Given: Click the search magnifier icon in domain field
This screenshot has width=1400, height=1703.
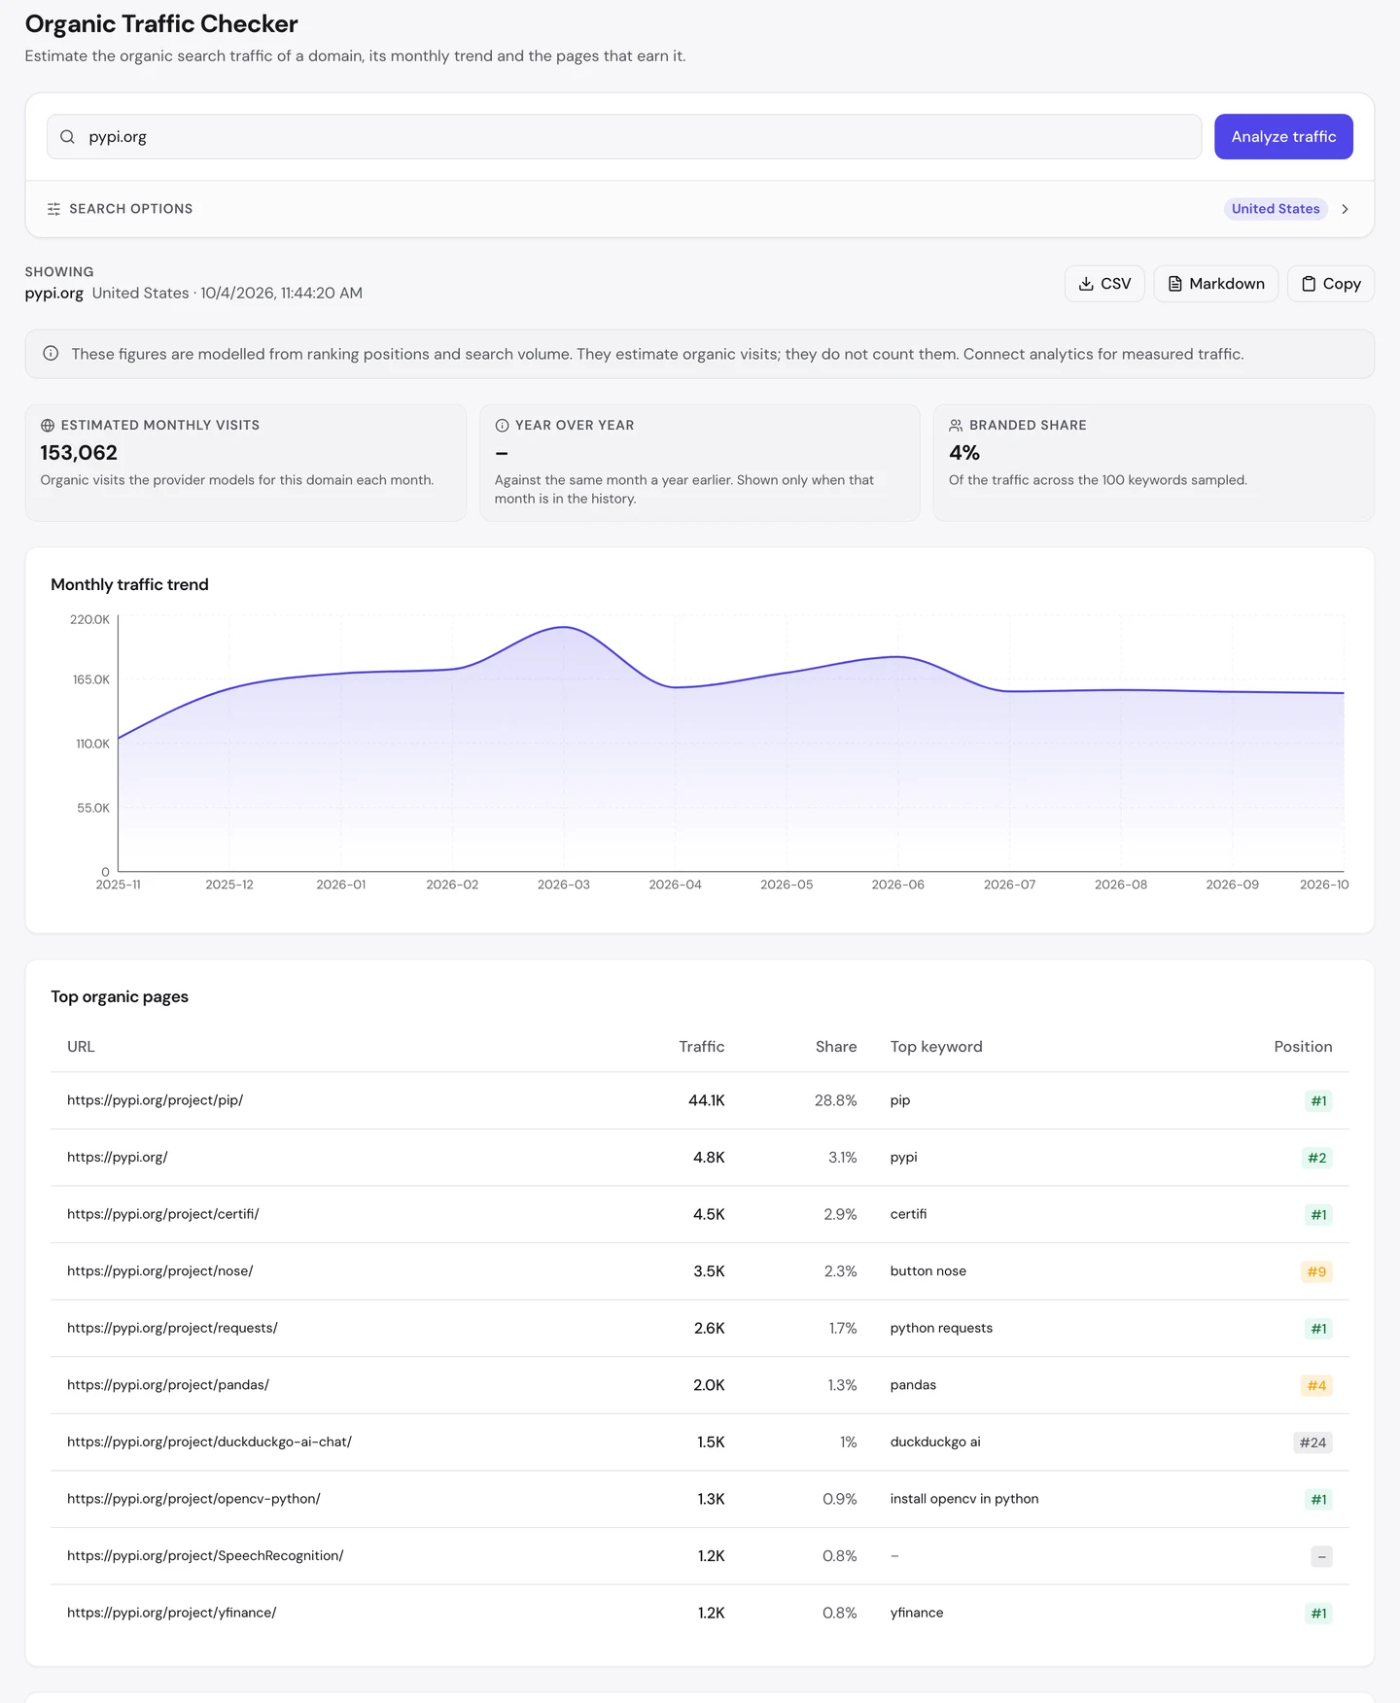Looking at the screenshot, I should tap(67, 137).
